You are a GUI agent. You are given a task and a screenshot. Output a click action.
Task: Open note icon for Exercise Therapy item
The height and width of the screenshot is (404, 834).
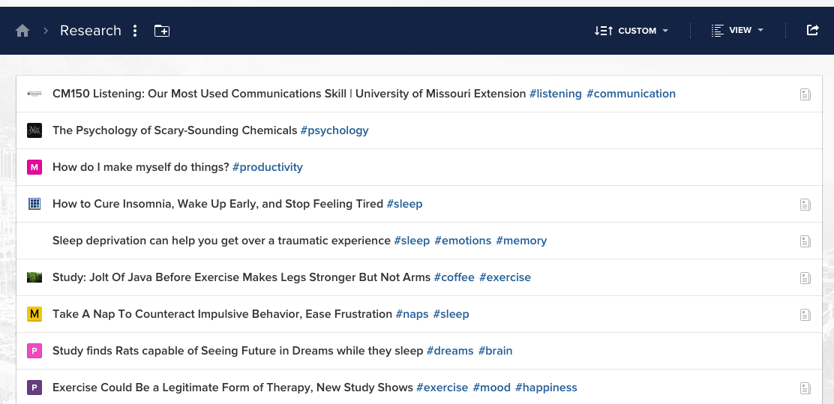click(805, 388)
